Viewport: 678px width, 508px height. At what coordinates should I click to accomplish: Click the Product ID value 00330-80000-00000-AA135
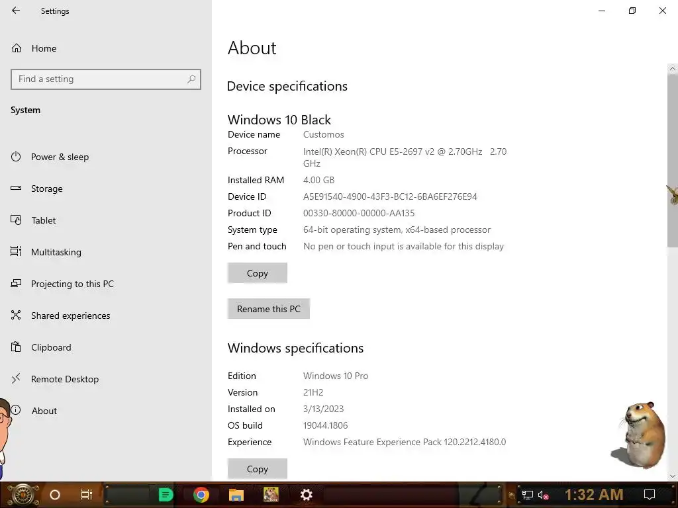359,213
